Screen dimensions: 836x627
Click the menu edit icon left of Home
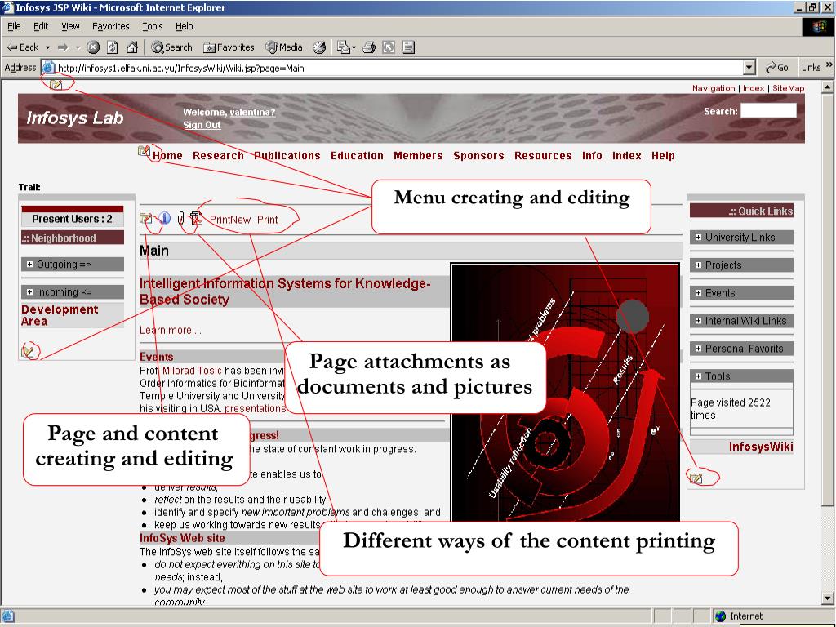(x=144, y=151)
